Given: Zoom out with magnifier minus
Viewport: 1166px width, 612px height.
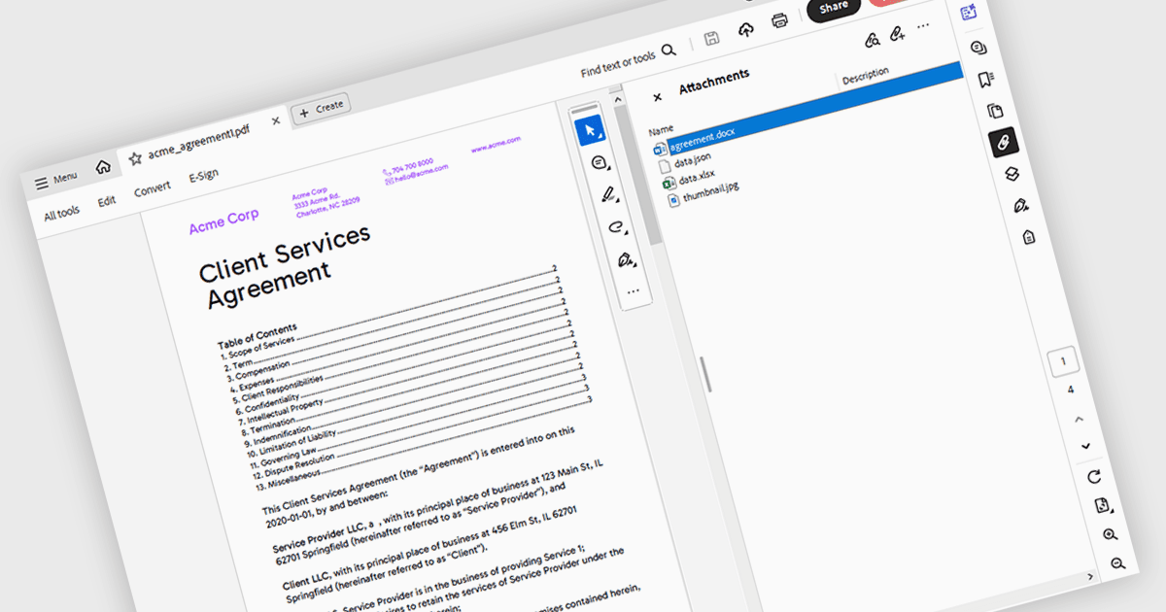Looking at the screenshot, I should coord(1118,563).
